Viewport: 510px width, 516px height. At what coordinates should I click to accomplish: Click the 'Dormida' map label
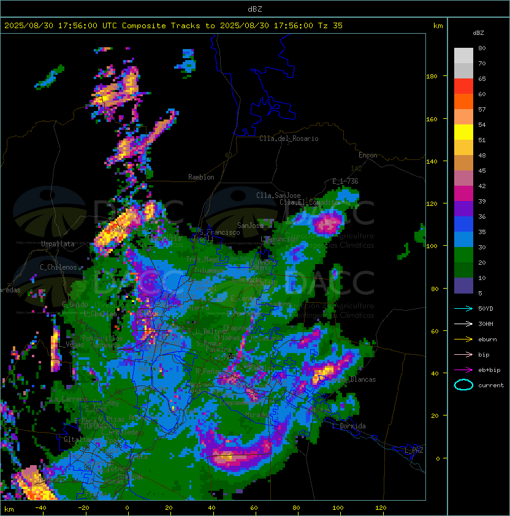coord(352,426)
